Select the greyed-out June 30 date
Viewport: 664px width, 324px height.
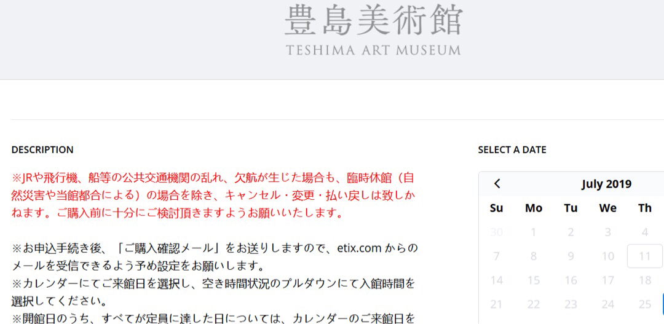pos(497,232)
